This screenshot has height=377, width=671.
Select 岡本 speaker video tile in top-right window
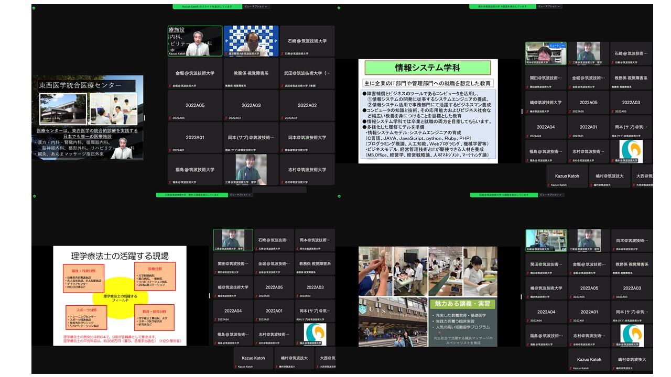546,53
